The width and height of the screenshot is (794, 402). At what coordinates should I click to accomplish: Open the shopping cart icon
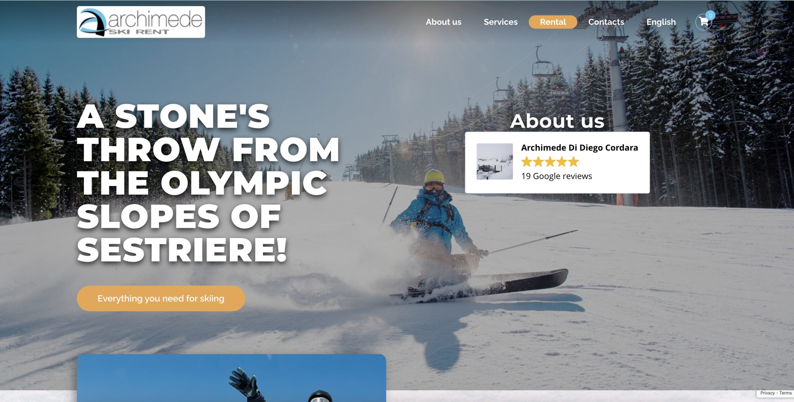[x=703, y=22]
